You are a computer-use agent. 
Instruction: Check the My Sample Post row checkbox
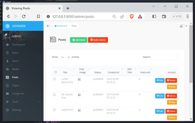(x=54, y=95)
